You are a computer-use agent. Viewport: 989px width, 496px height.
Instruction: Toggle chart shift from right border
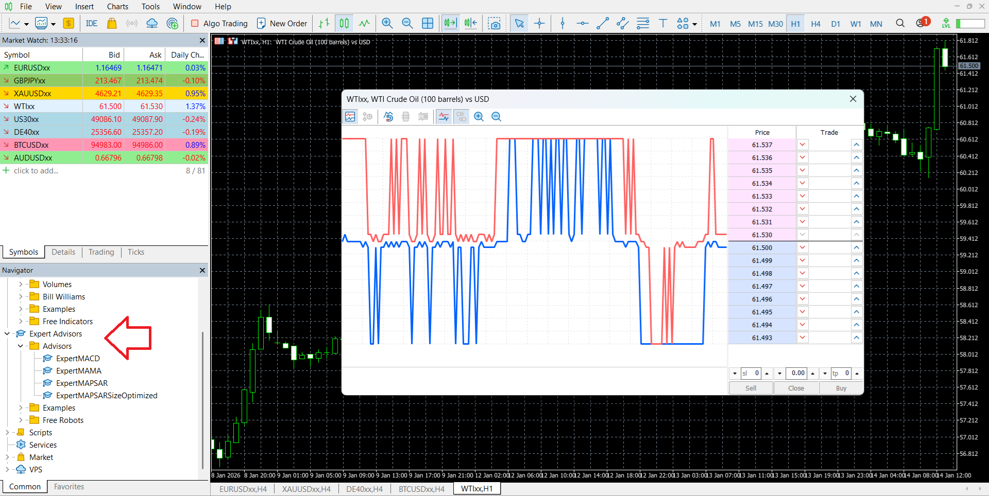470,23
